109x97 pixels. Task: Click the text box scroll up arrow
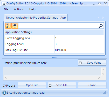[x=103, y=70]
